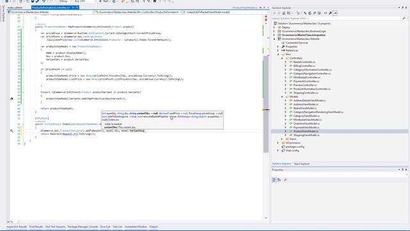The height and width of the screenshot is (231, 410).
Task: Select BasketController.cs
Action: [x=304, y=62]
